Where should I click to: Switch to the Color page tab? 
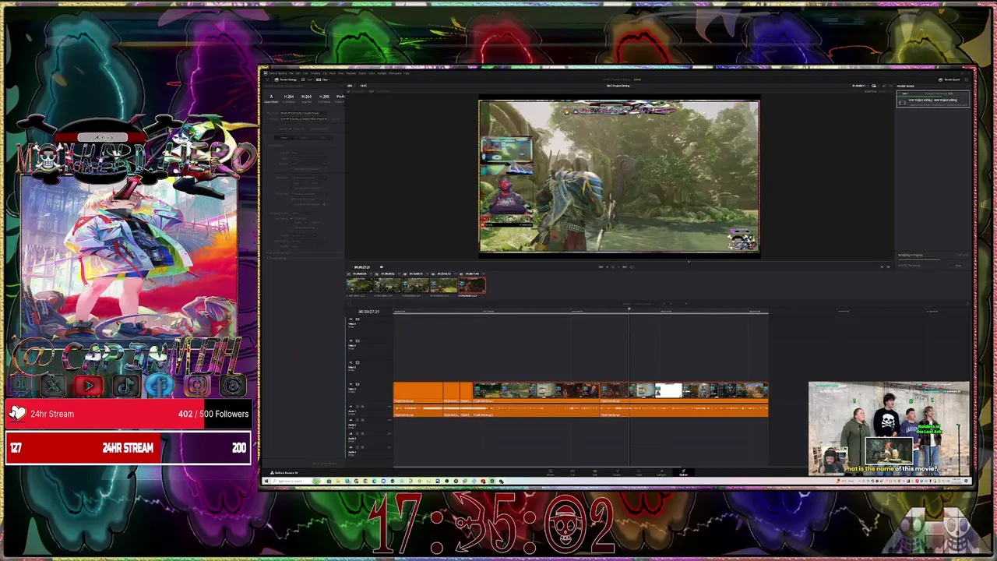coord(639,472)
